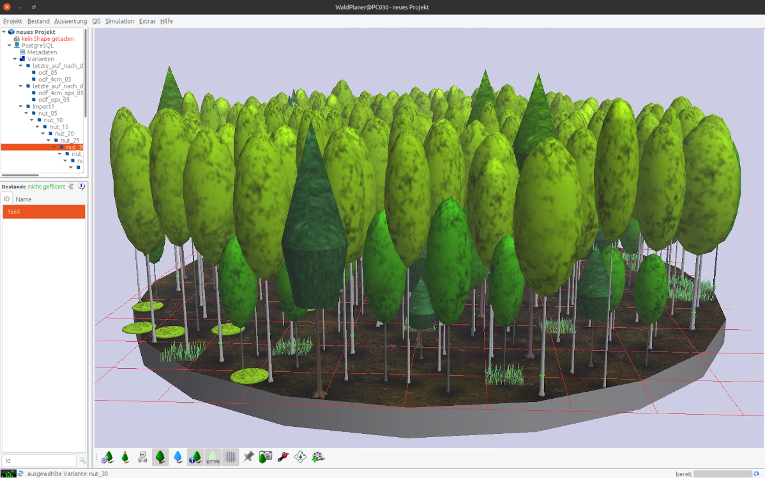Click the film reel animation icon
The height and width of the screenshot is (478, 765).
click(317, 456)
